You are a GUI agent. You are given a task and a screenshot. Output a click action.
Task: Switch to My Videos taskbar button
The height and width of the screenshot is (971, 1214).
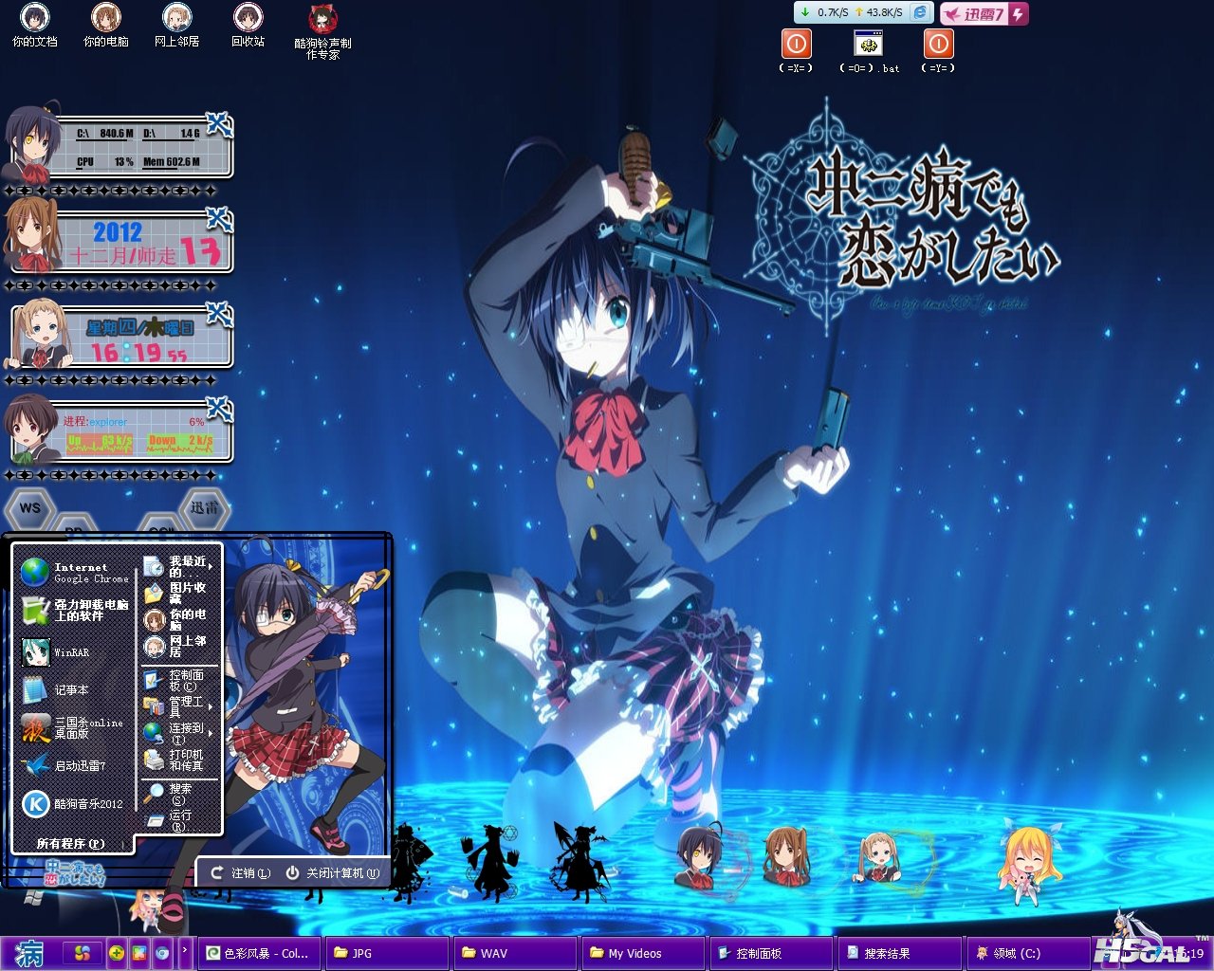tap(643, 953)
